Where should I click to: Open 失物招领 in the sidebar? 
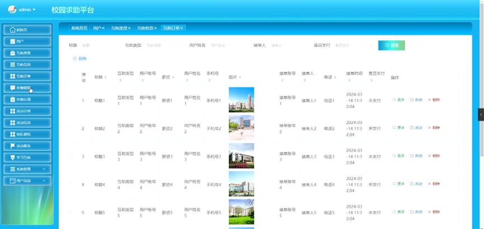(27, 88)
